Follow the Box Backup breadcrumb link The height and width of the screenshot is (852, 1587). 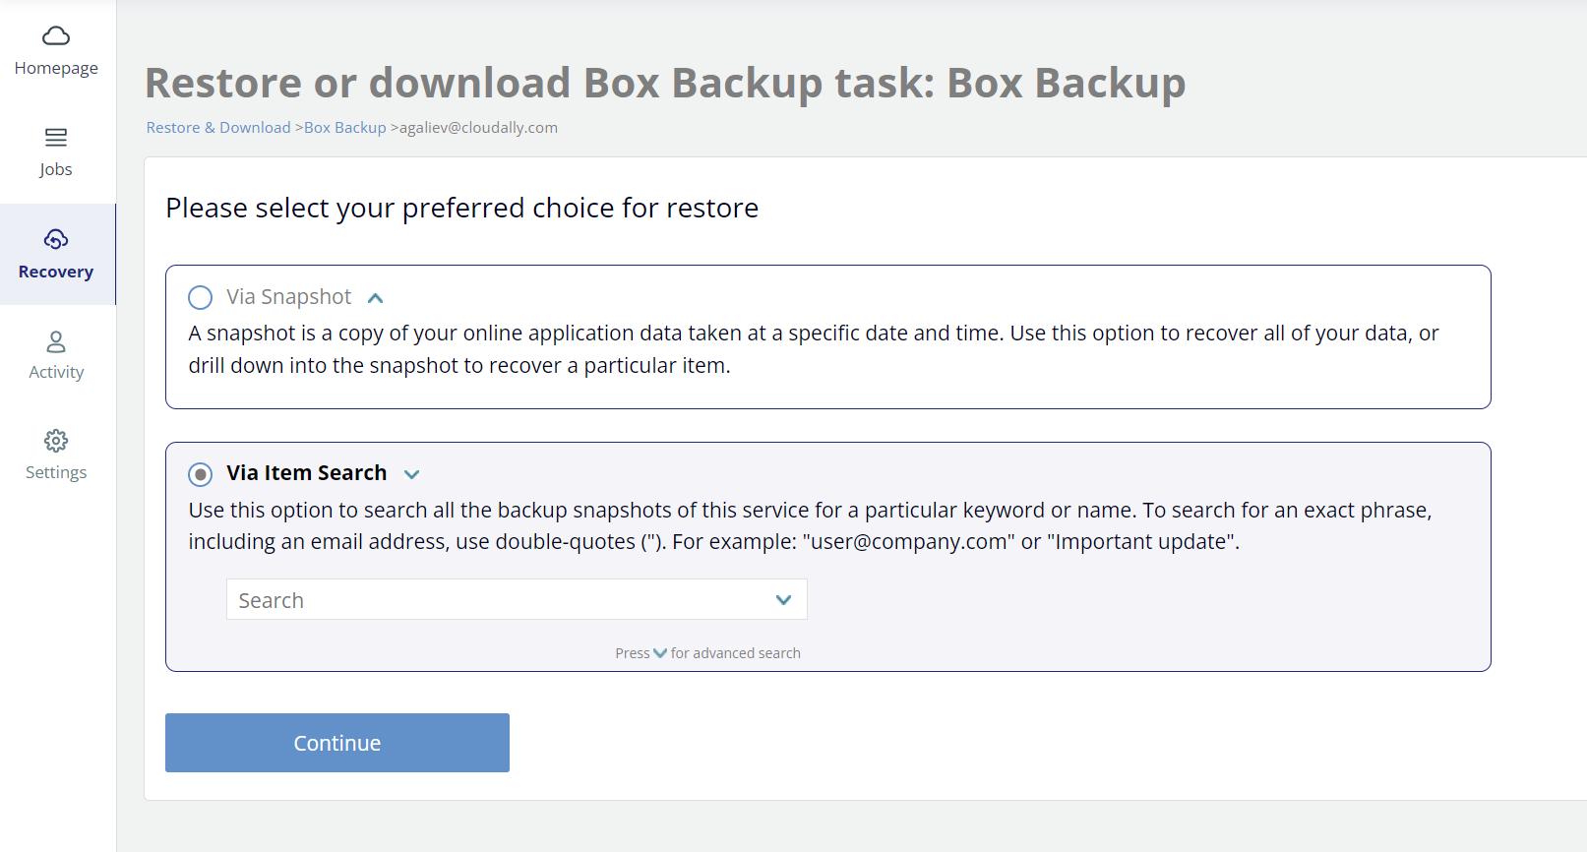[345, 128]
